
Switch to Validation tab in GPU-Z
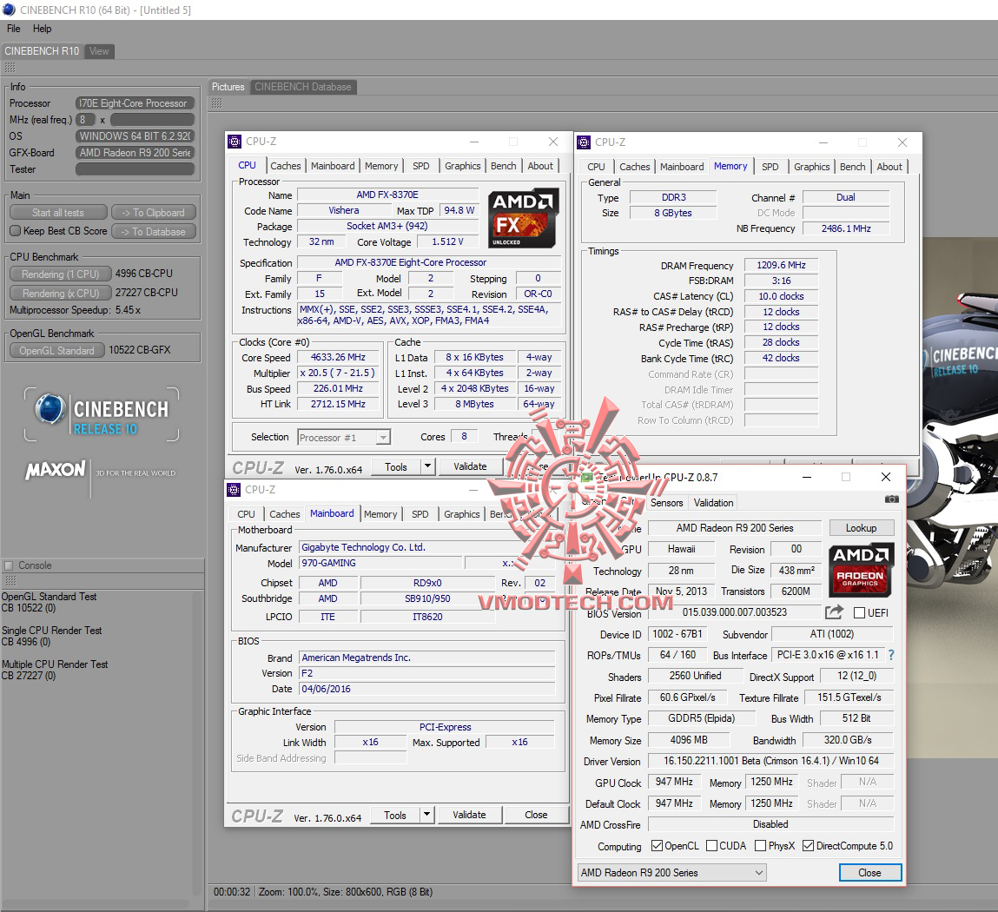point(713,503)
